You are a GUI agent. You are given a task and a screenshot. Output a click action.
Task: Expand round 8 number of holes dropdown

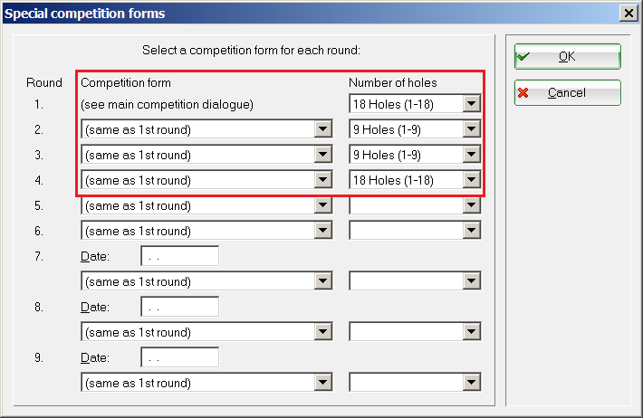tap(470, 332)
